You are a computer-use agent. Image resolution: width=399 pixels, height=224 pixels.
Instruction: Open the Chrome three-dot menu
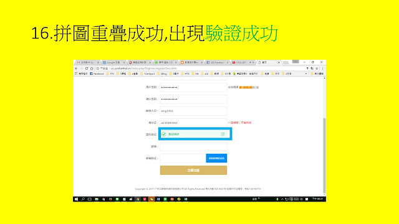(x=323, y=68)
